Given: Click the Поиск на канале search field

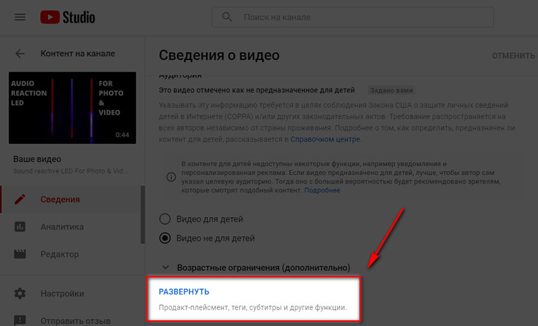Looking at the screenshot, I should pyautogui.click(x=353, y=17).
